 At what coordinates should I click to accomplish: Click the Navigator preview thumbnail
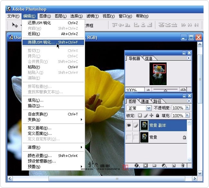click(x=158, y=74)
